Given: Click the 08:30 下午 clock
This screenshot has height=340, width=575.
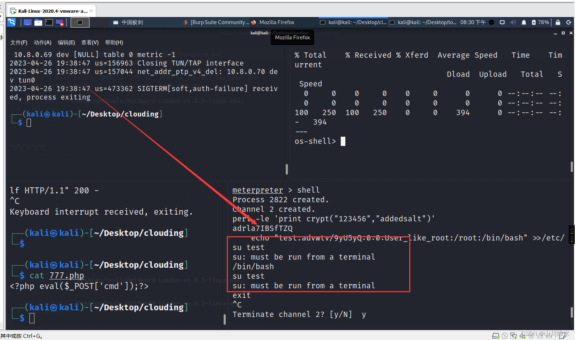Looking at the screenshot, I should pyautogui.click(x=473, y=22).
